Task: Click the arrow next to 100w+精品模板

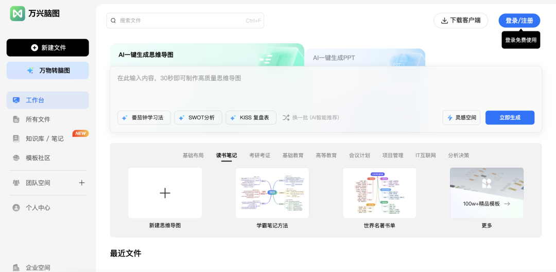Action: click(x=507, y=204)
